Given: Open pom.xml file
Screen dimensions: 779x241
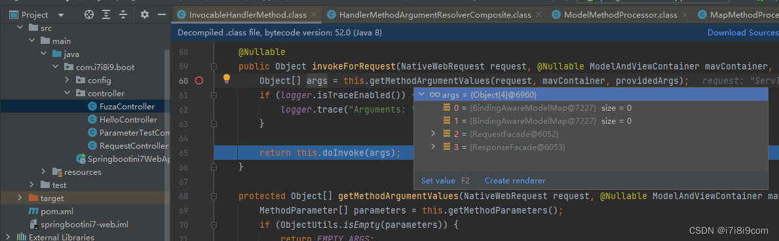Looking at the screenshot, I should 57,211.
